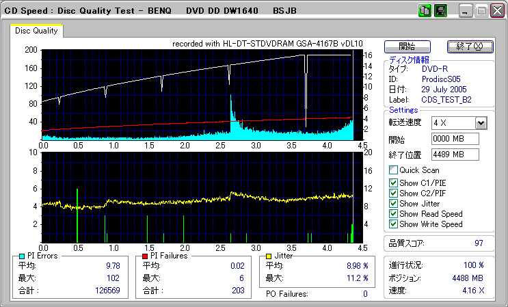Uncheck Show Read Speed
The image size is (508, 307).
point(393,213)
